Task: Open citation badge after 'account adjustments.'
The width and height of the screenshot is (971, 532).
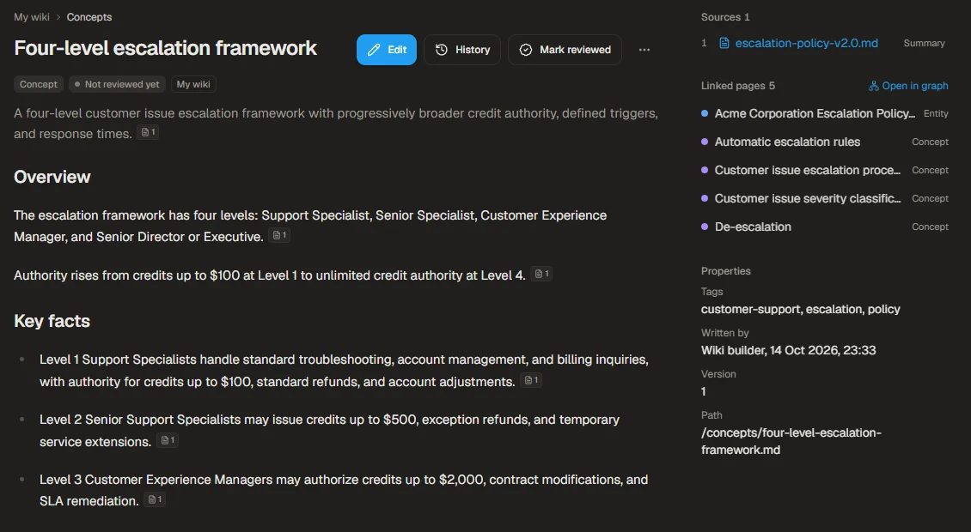Action: [531, 380]
